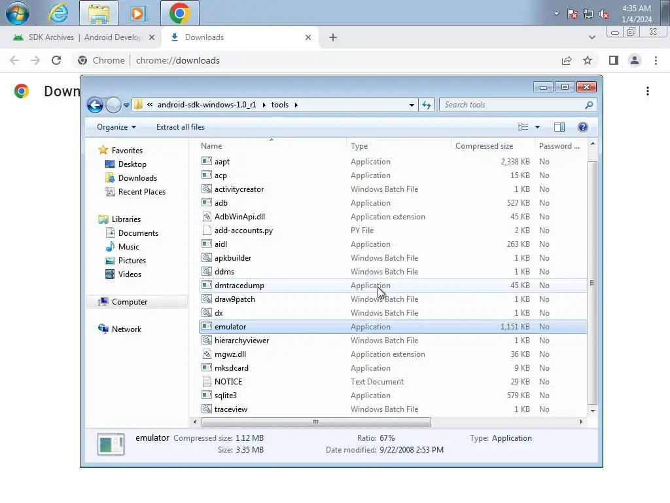
Task: Sort by Type column header
Action: pyautogui.click(x=398, y=146)
